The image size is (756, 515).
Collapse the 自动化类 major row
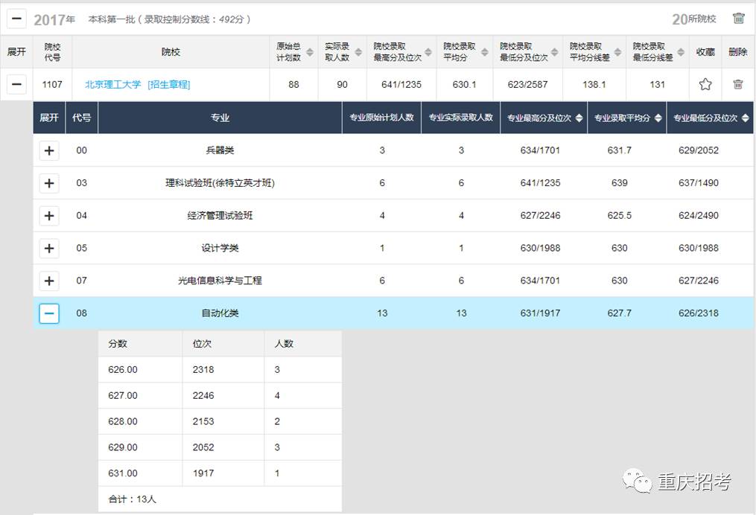49,313
